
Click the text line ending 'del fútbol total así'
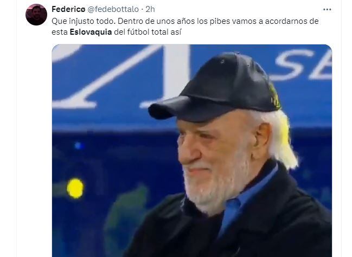point(116,32)
